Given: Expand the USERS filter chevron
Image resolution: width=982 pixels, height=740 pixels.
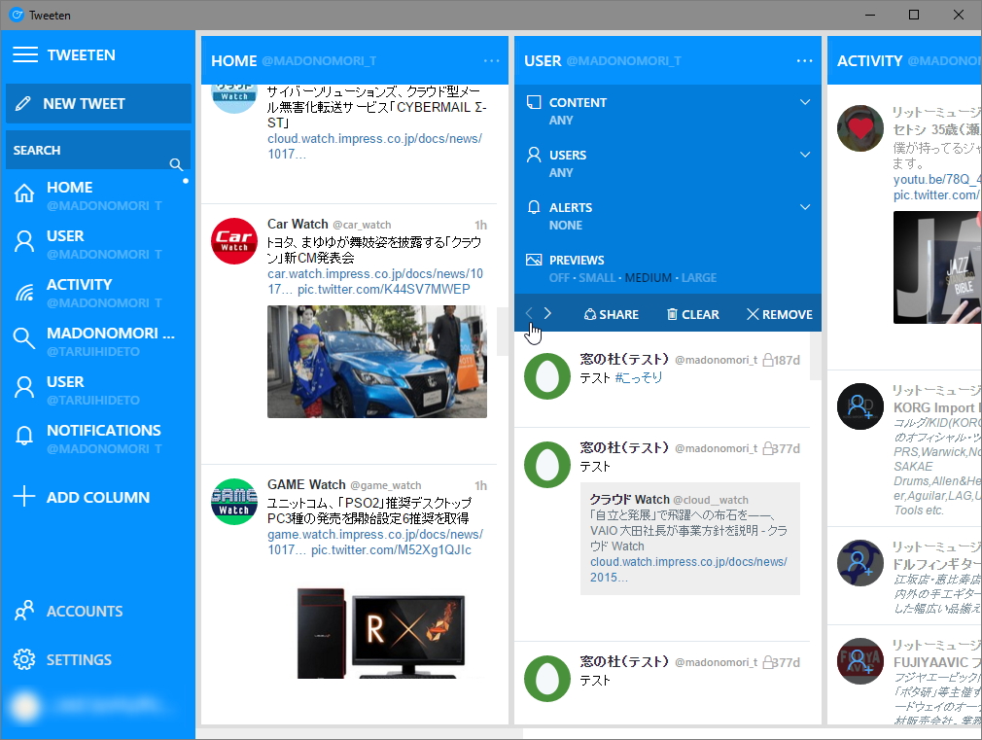Looking at the screenshot, I should pos(805,155).
